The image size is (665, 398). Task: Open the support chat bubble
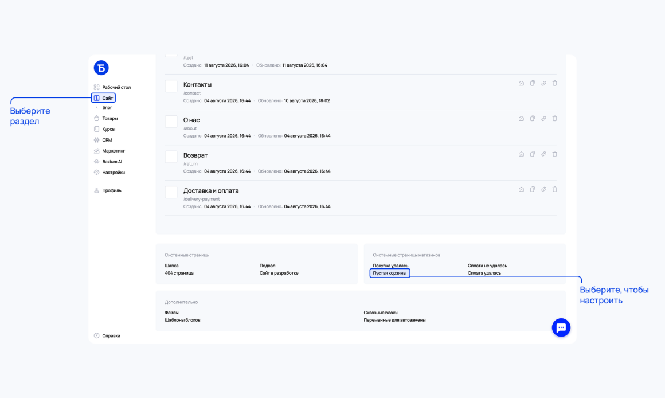click(561, 327)
